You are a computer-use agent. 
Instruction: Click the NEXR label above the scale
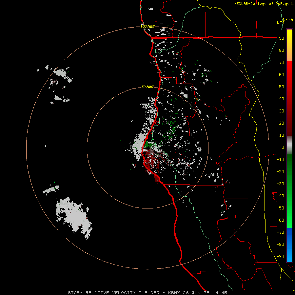(288, 20)
